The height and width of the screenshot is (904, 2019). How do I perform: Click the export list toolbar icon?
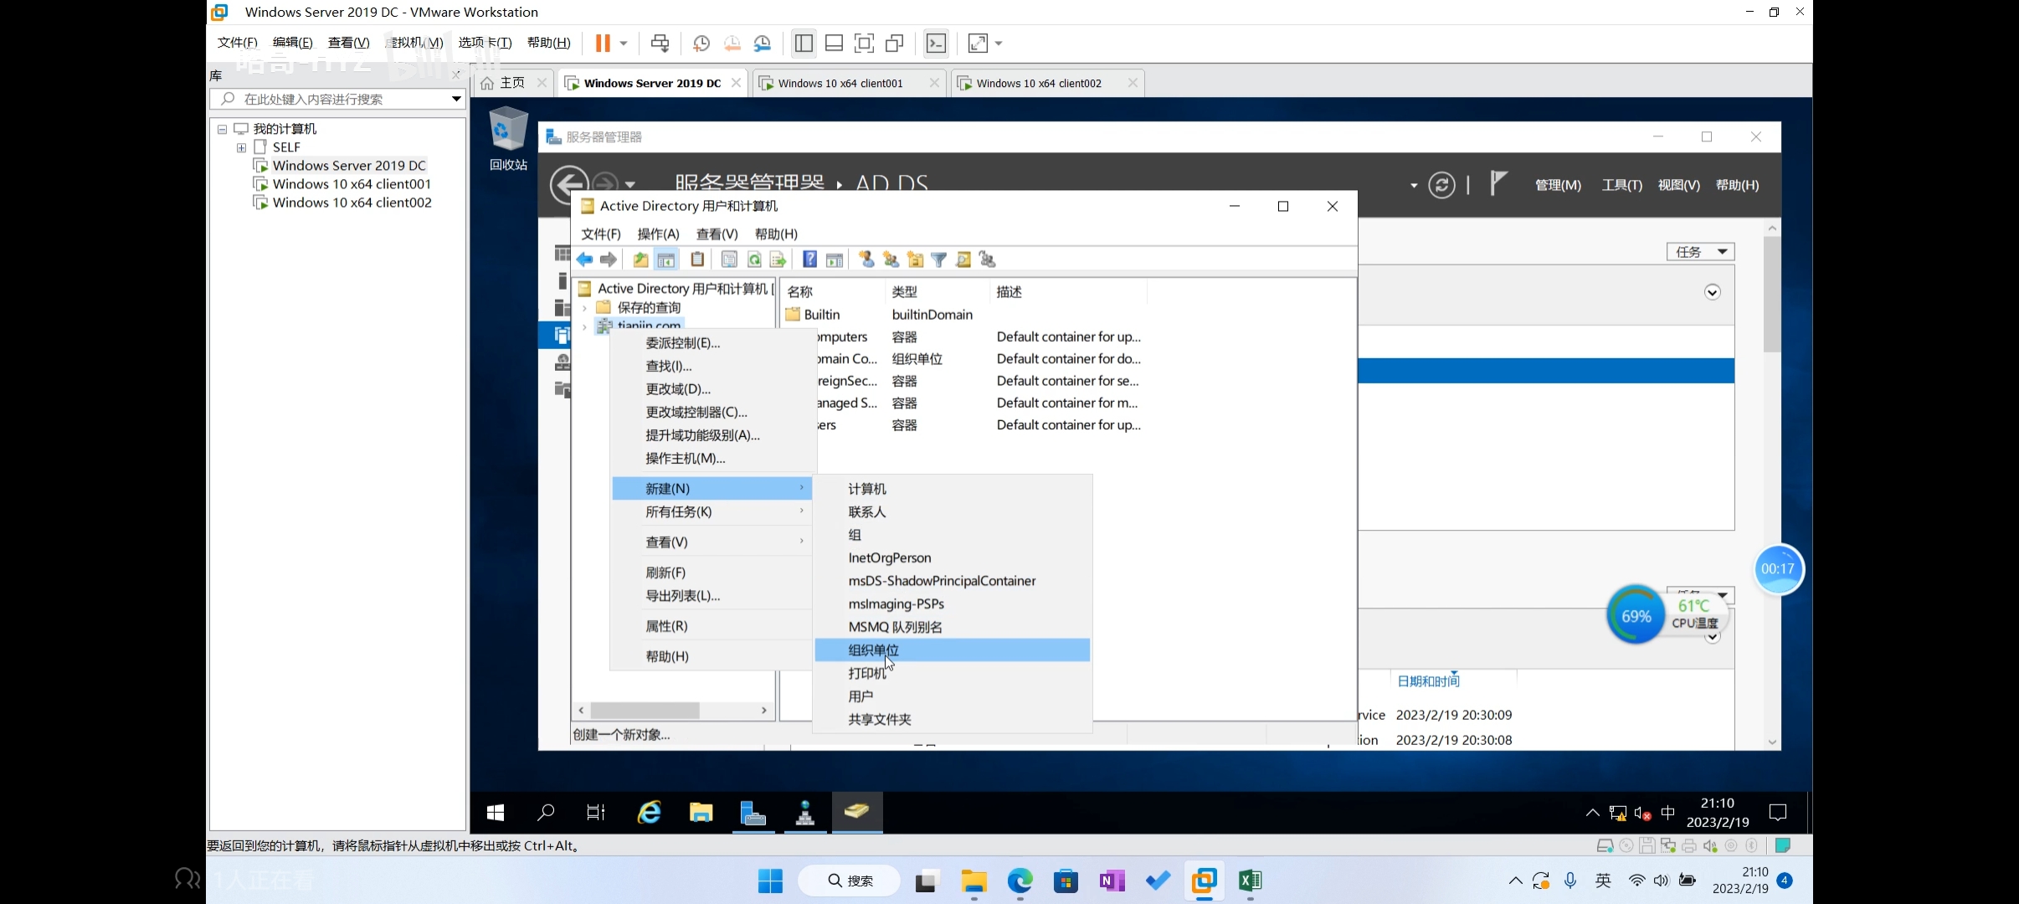click(778, 259)
